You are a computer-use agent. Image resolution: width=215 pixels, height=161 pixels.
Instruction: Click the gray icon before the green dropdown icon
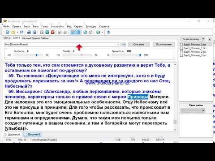coord(91,32)
